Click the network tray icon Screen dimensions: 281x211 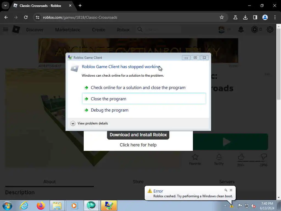(x=247, y=206)
